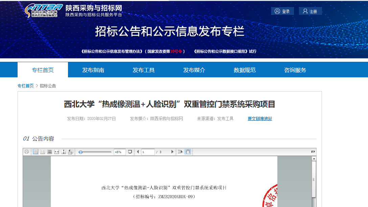The height and width of the screenshot is (207, 368).
Task: Click the 发布日期：2020年02月27日 text
Action: pyautogui.click(x=92, y=119)
